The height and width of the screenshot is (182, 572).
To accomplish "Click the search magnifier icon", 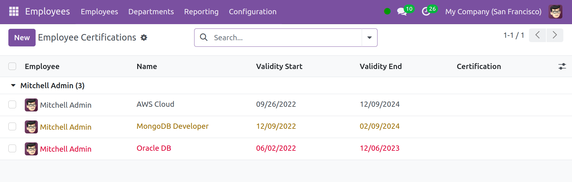I will 204,37.
